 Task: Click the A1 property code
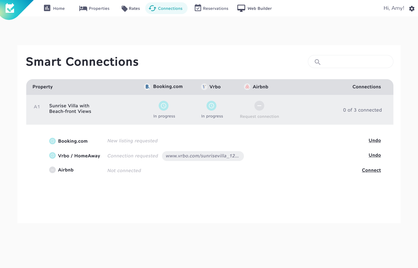click(x=37, y=107)
